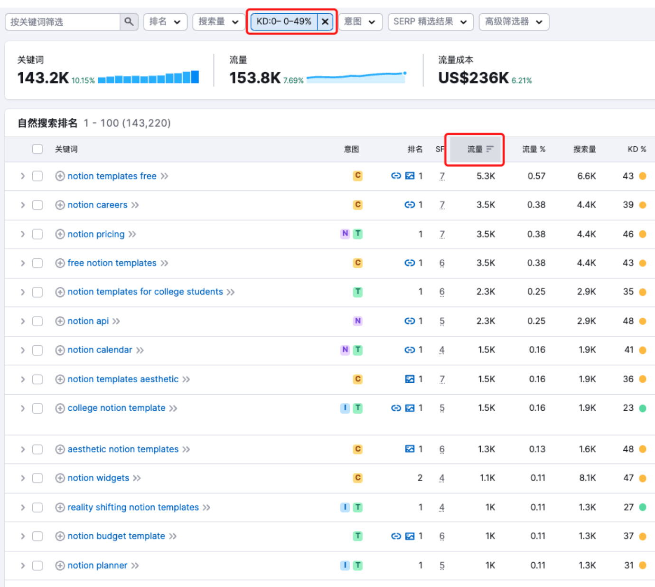This screenshot has width=655, height=587.
Task: Open the SERP 精选结果 dropdown
Action: click(x=430, y=22)
